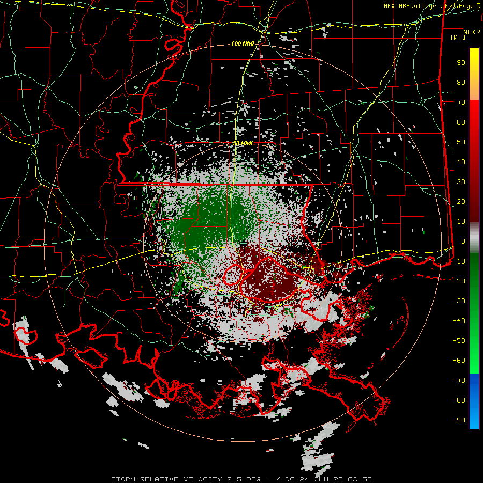483x483 pixels.
Task: Click the 30 value on the velocity scale
Action: 461,182
